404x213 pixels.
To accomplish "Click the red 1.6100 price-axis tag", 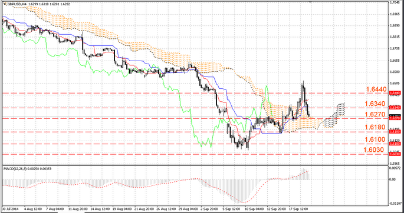I will pyautogui.click(x=395, y=144).
